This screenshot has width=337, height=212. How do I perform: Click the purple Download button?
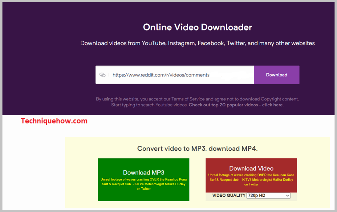coord(276,75)
